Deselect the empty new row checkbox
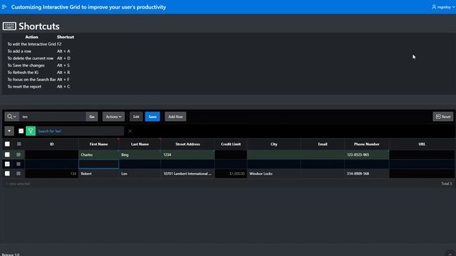The image size is (456, 256). pos(7,164)
